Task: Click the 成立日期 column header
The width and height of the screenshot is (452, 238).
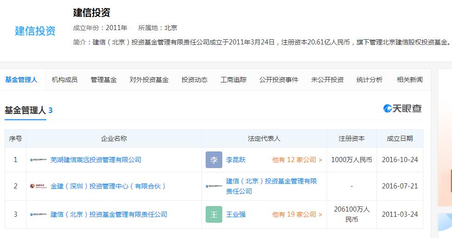Action: click(x=400, y=138)
